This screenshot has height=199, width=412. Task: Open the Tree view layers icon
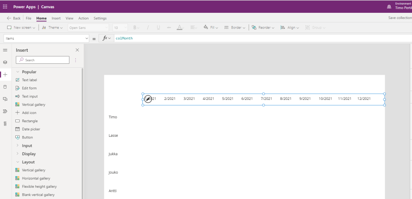coord(5,62)
